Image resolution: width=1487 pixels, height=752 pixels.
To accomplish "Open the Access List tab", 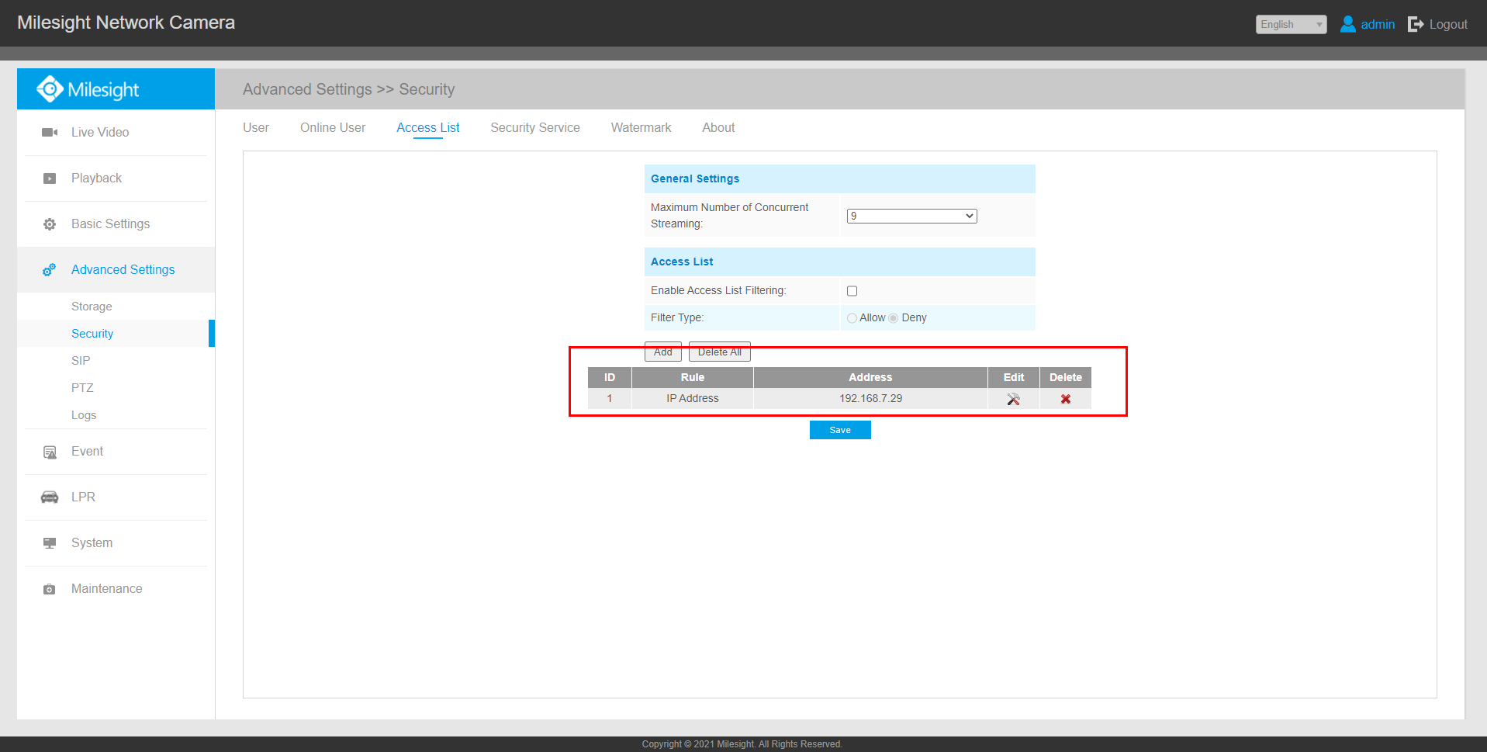I will coord(428,128).
